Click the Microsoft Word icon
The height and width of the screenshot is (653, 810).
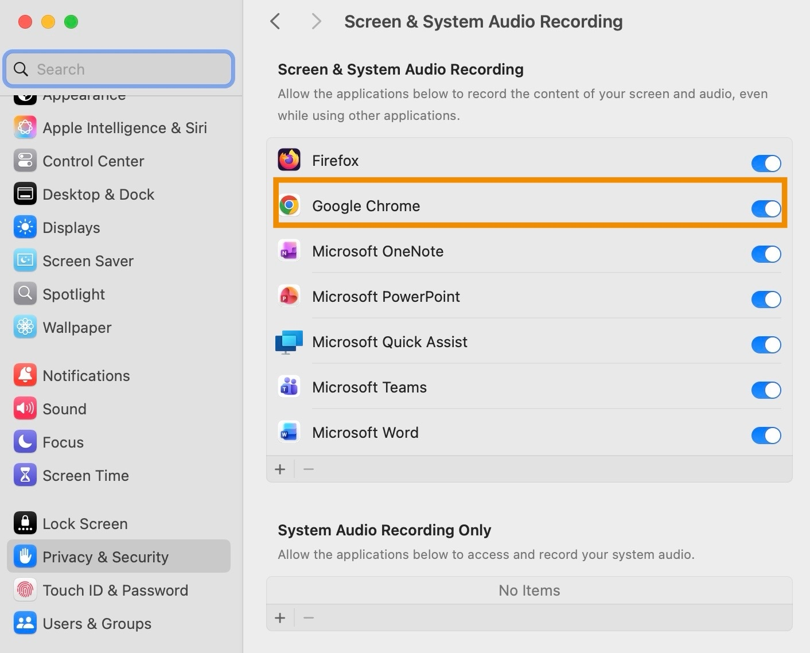tap(289, 432)
